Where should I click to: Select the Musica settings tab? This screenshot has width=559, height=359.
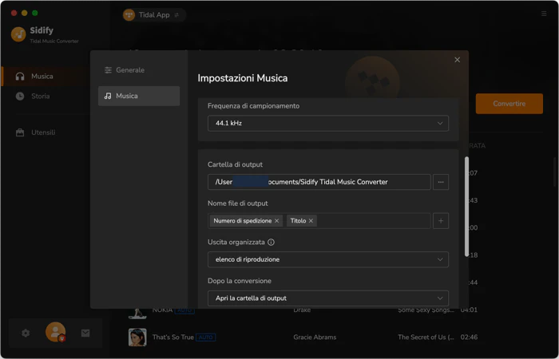(x=139, y=96)
